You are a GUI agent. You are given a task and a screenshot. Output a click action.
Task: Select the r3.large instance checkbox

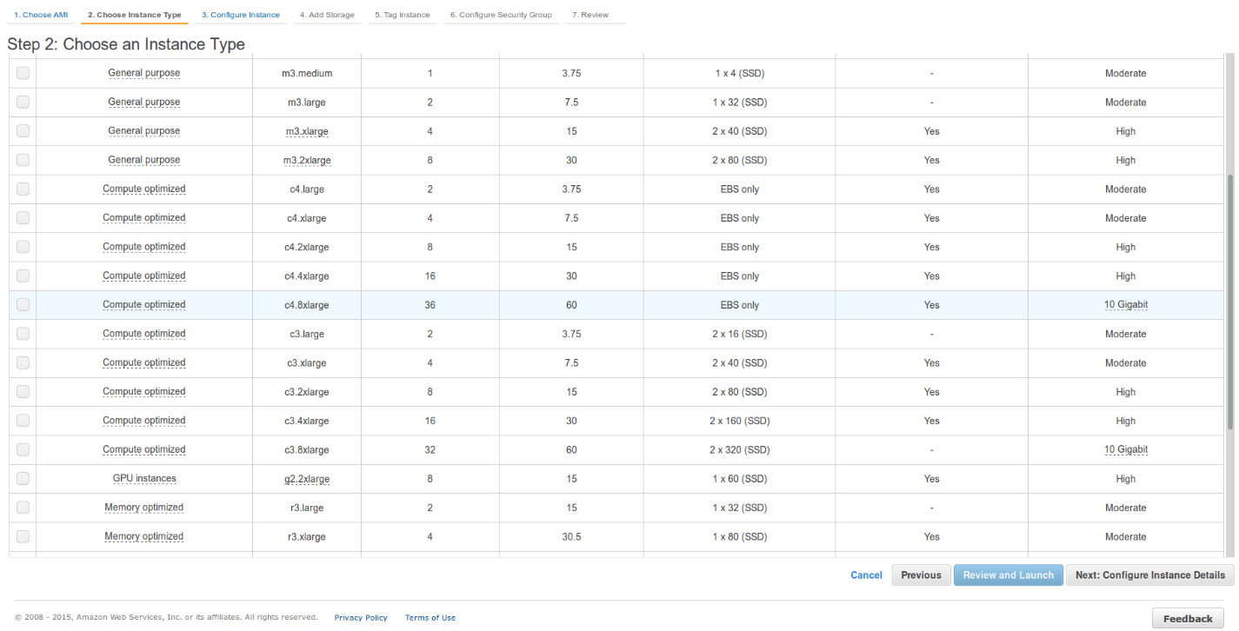[x=23, y=508]
